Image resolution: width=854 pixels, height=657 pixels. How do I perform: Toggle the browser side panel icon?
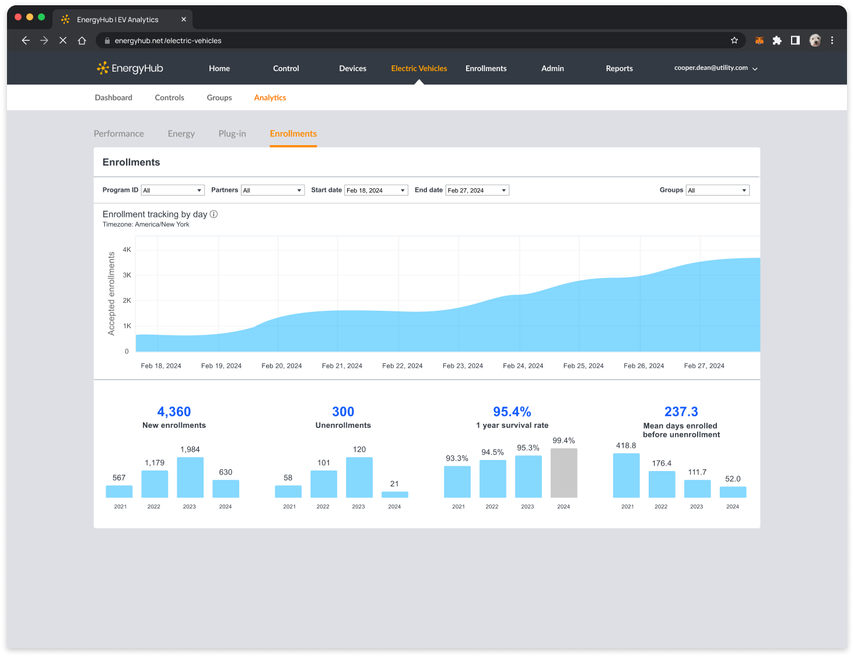[795, 40]
